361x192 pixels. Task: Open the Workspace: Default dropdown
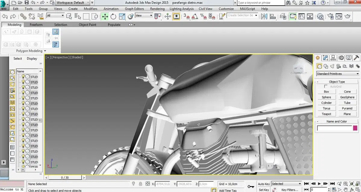pyautogui.click(x=73, y=3)
